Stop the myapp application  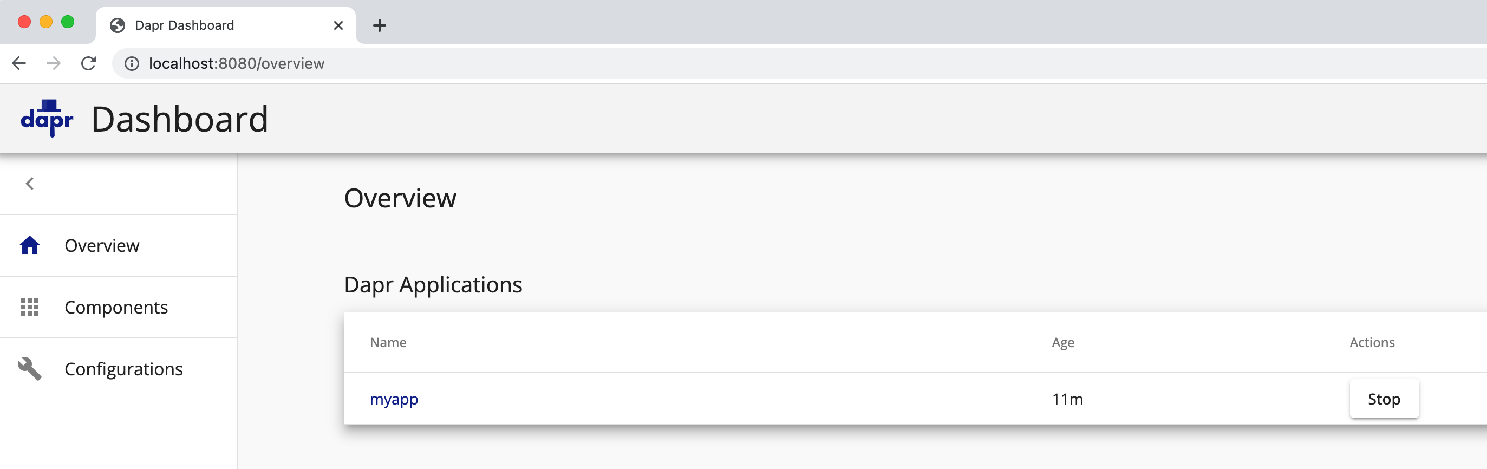point(1384,399)
